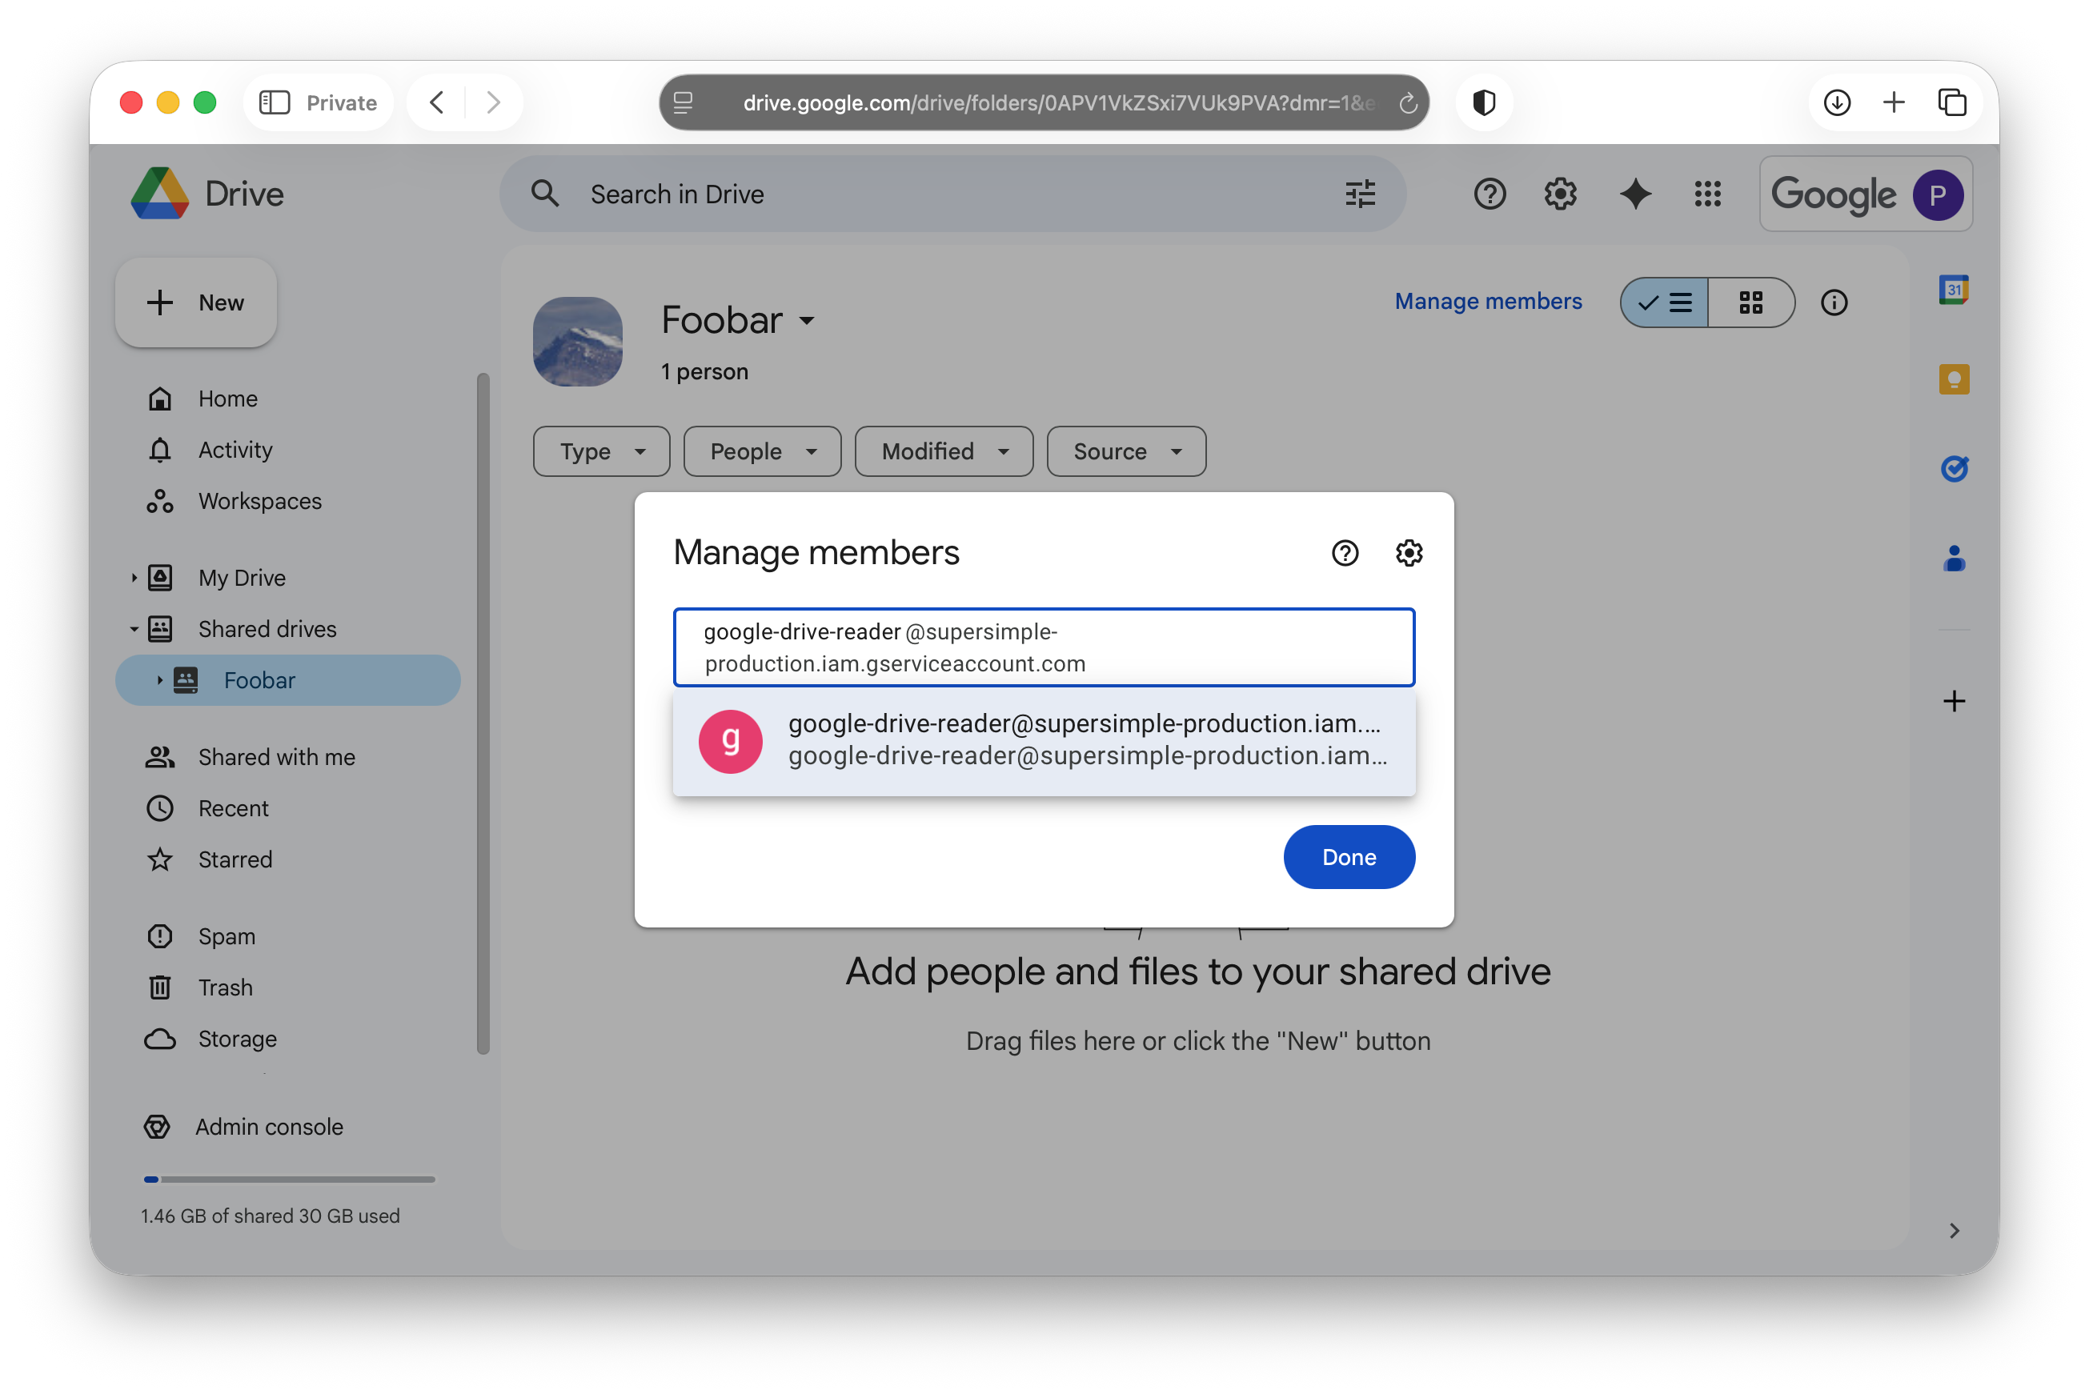
Task: Hide the side panel chevron
Action: (1953, 1231)
